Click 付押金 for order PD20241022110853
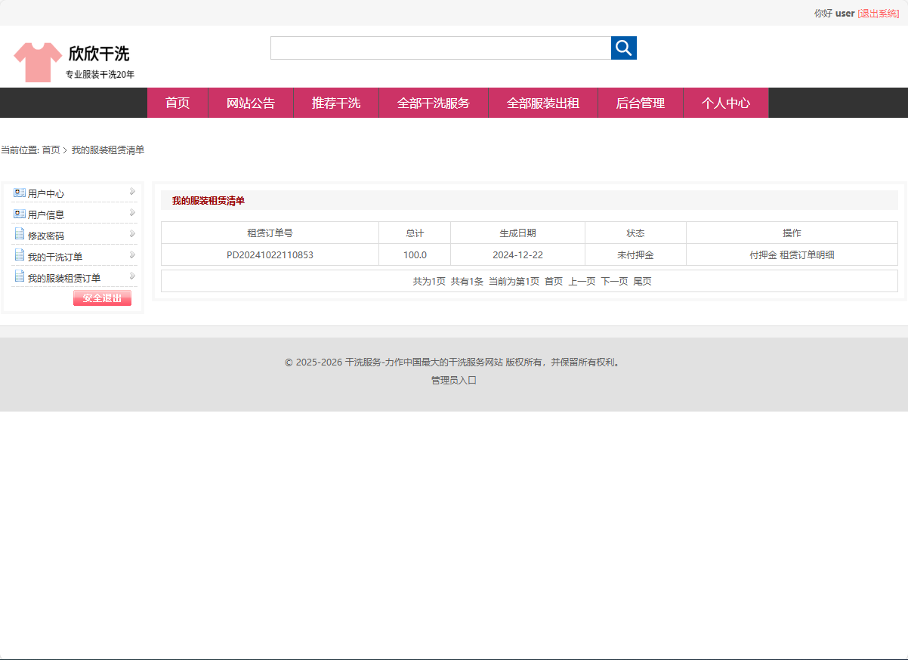This screenshot has height=660, width=908. tap(763, 255)
